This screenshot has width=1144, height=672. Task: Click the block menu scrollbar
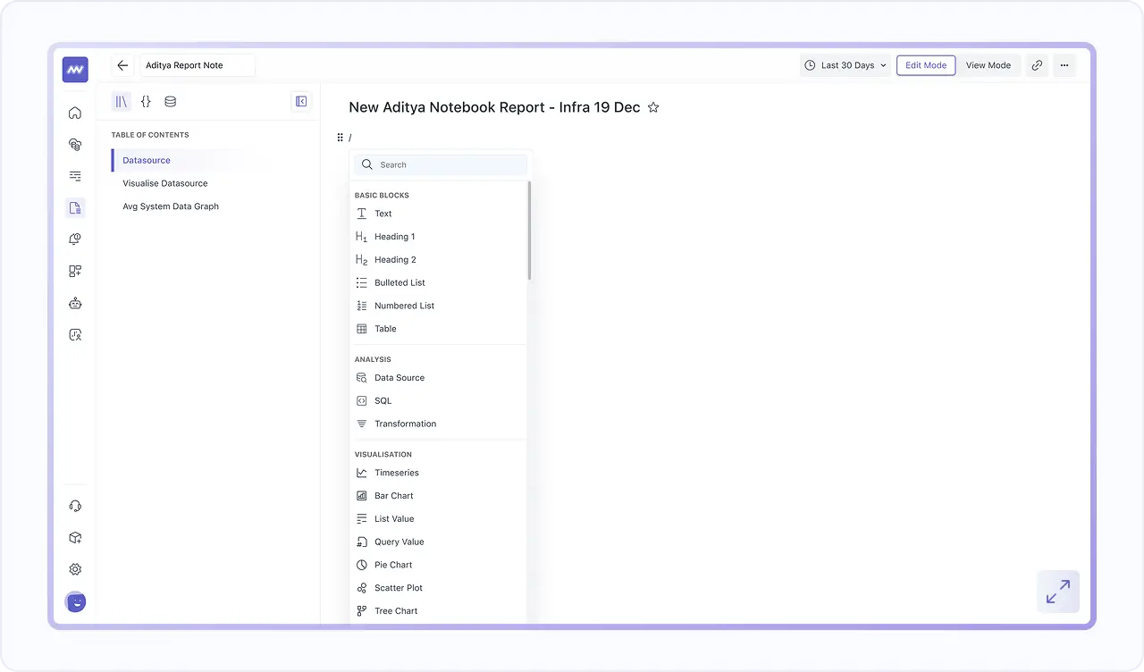[529, 231]
